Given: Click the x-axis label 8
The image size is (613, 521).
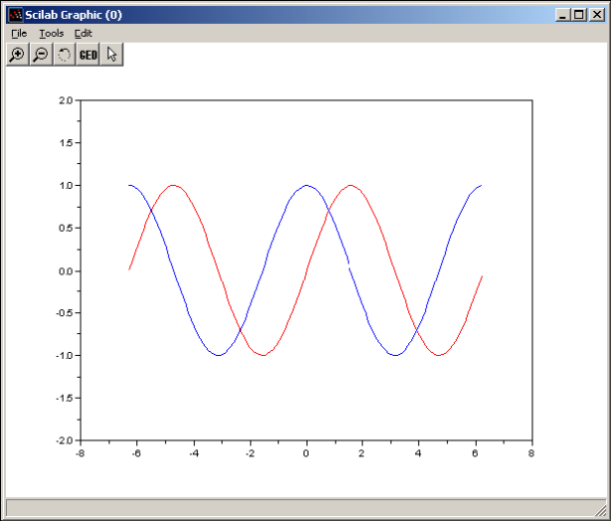Looking at the screenshot, I should point(531,453).
